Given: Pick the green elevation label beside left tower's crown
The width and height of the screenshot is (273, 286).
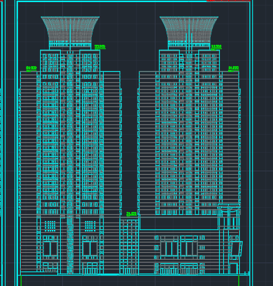Looking at the screenshot, I should pos(100,47).
